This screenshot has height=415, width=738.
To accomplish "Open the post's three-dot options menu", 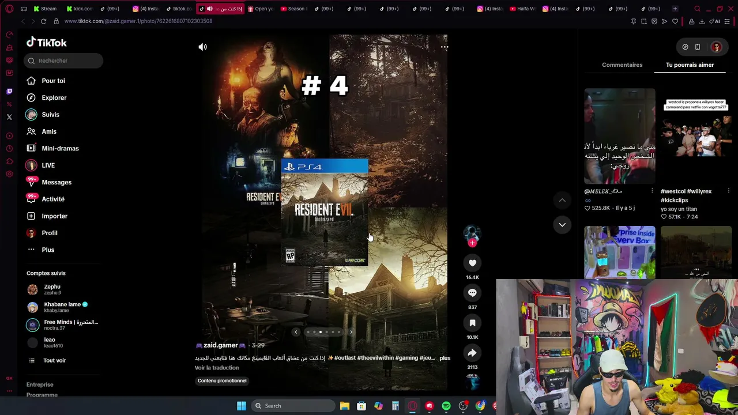I will click(444, 47).
